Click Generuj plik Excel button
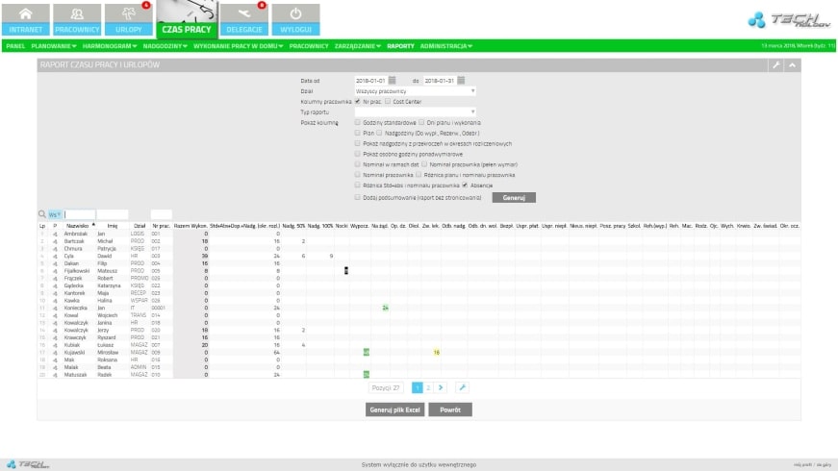The height and width of the screenshot is (471, 838). click(x=394, y=409)
